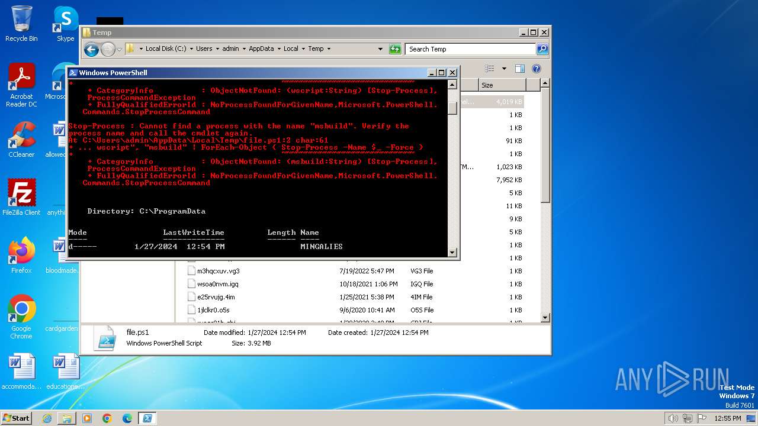Launch Google Chrome desktop shortcut
This screenshot has width=758, height=426.
tap(21, 317)
